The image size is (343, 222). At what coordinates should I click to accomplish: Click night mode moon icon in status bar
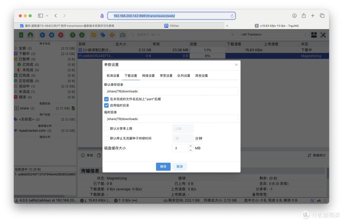pos(313,201)
